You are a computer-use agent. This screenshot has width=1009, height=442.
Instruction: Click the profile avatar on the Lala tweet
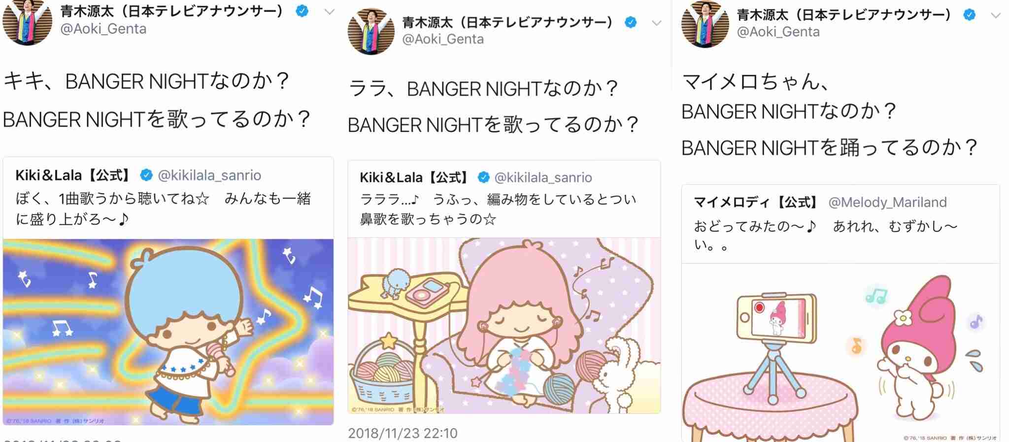click(x=371, y=31)
